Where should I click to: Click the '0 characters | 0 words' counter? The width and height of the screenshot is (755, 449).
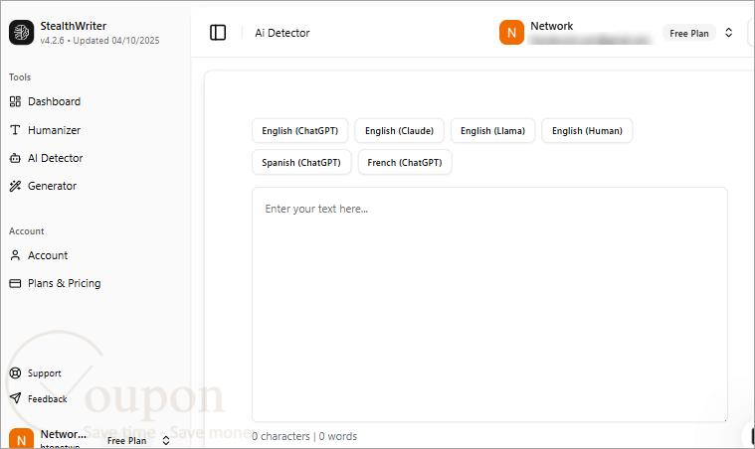point(304,436)
